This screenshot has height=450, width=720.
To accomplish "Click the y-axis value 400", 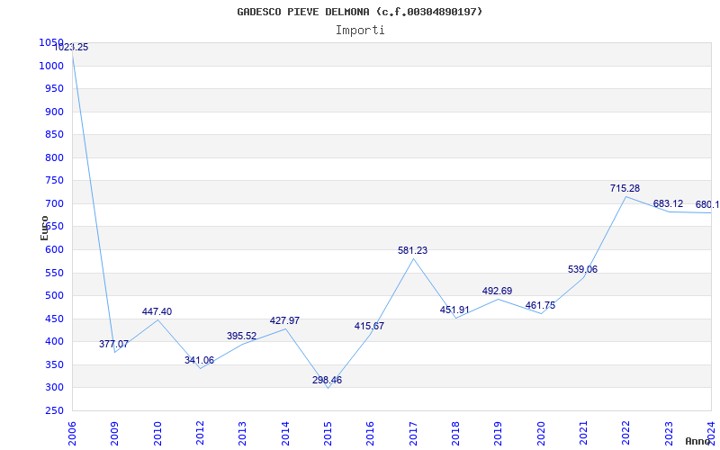I will pyautogui.click(x=54, y=342).
